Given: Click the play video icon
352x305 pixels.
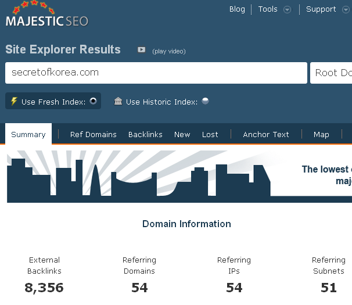Looking at the screenshot, I should [x=141, y=49].
